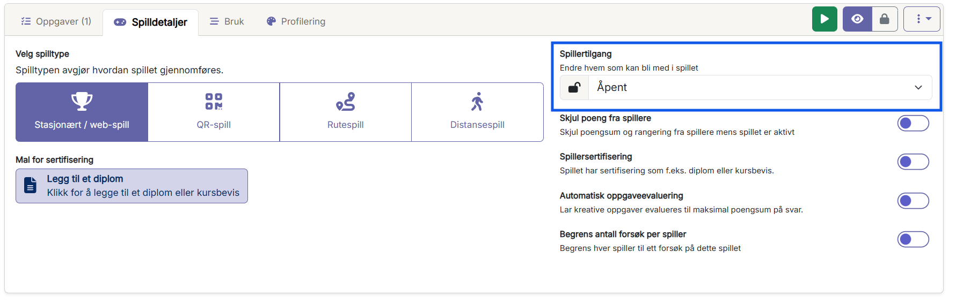
Task: Pick the Distansespill walking icon
Action: [477, 102]
